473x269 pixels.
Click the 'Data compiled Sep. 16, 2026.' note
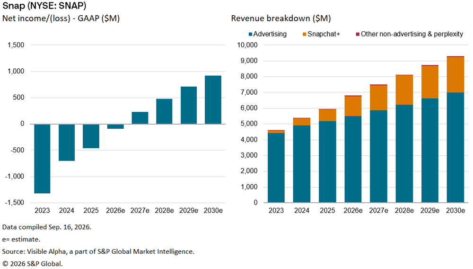tap(47, 227)
